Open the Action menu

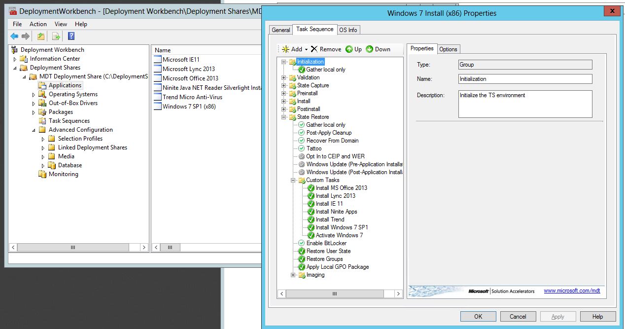coord(38,24)
